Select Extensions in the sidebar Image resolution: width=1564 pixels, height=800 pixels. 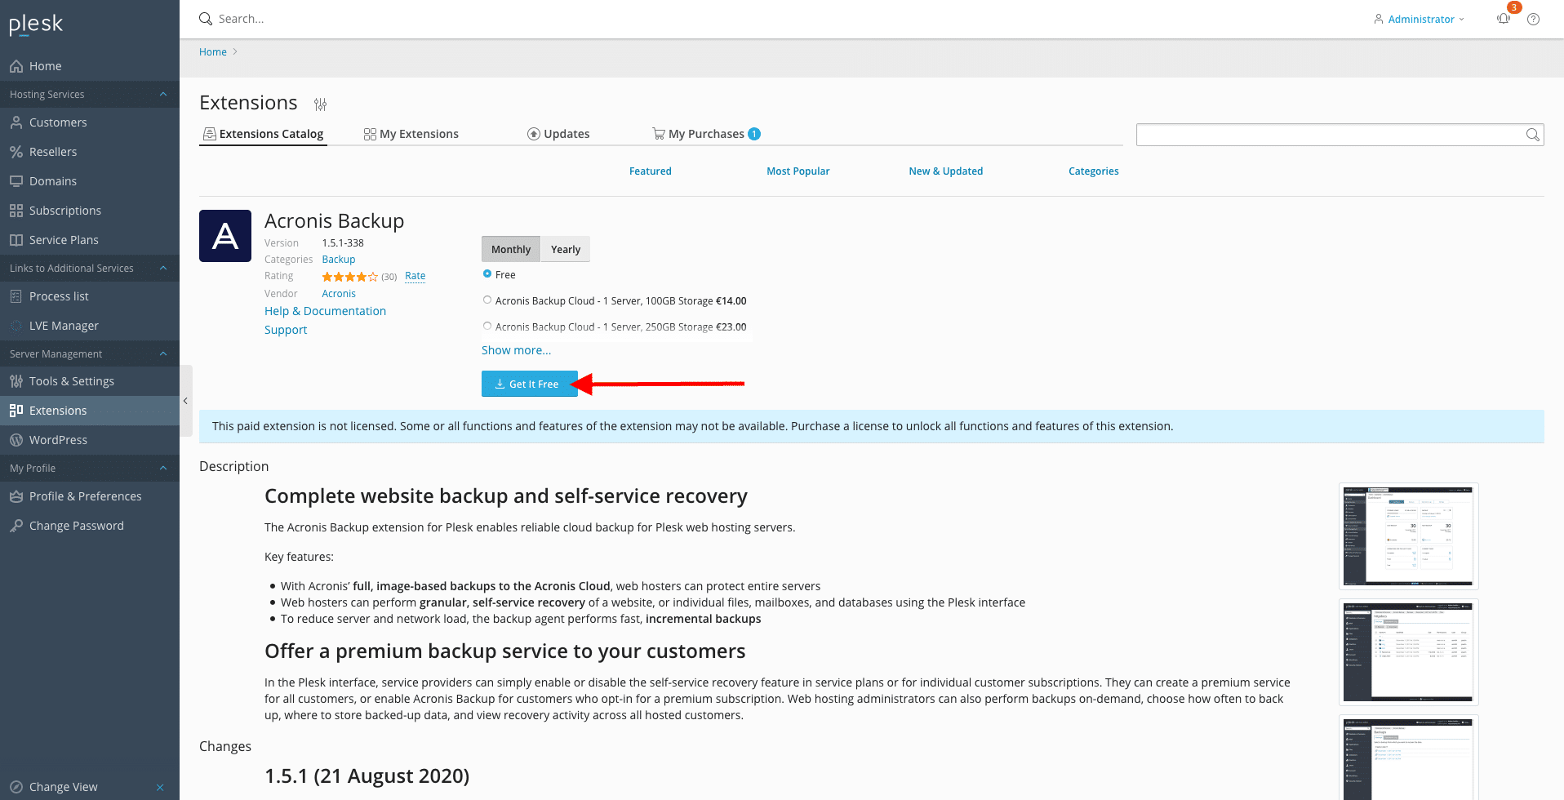point(90,411)
